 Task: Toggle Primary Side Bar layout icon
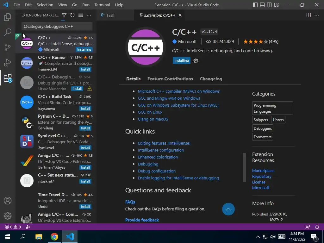coord(255,5)
